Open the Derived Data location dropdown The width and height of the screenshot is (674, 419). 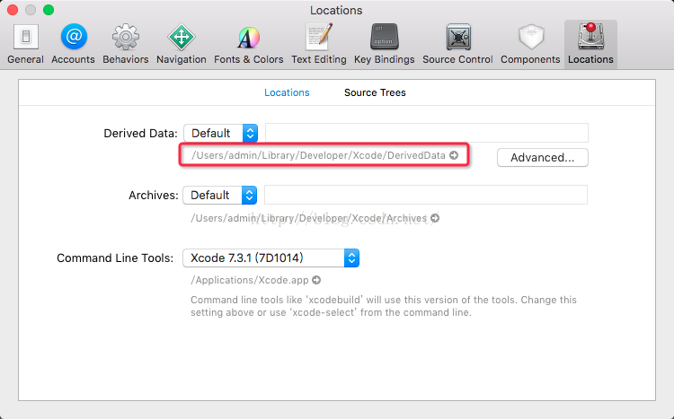tap(220, 133)
